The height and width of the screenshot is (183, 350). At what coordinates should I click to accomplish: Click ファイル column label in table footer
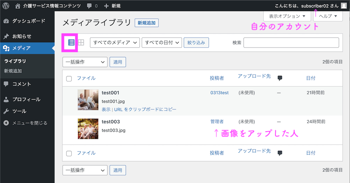(x=86, y=153)
